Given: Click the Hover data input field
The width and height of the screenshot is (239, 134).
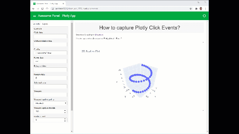Looking at the screenshot, I should (x=50, y=61).
